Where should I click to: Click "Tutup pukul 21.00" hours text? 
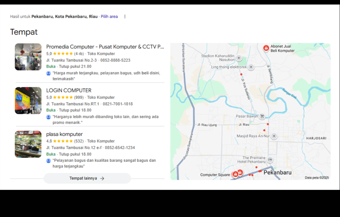pyautogui.click(x=75, y=66)
